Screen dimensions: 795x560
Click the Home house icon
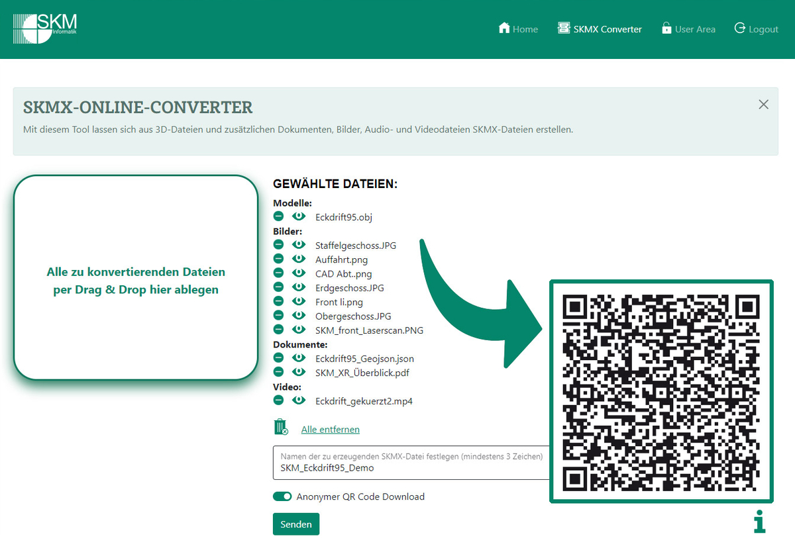[504, 28]
